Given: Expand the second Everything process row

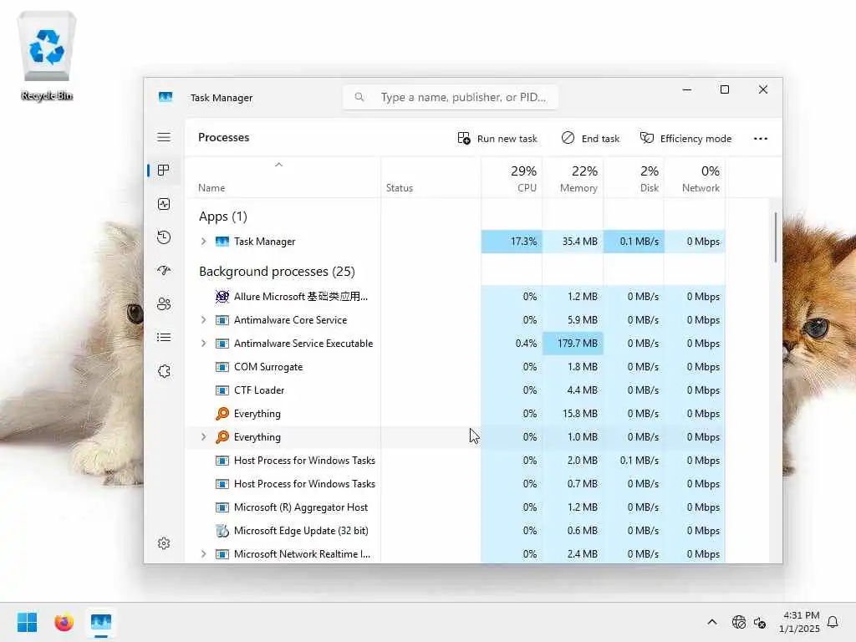Looking at the screenshot, I should [x=203, y=436].
